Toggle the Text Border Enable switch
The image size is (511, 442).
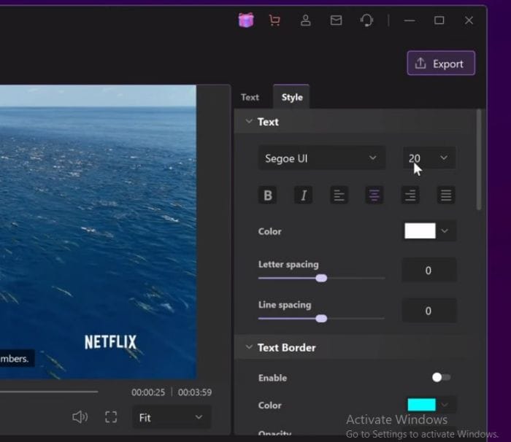coord(441,378)
